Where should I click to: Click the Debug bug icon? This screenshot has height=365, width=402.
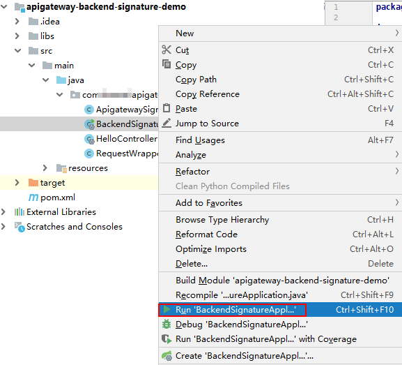click(167, 324)
